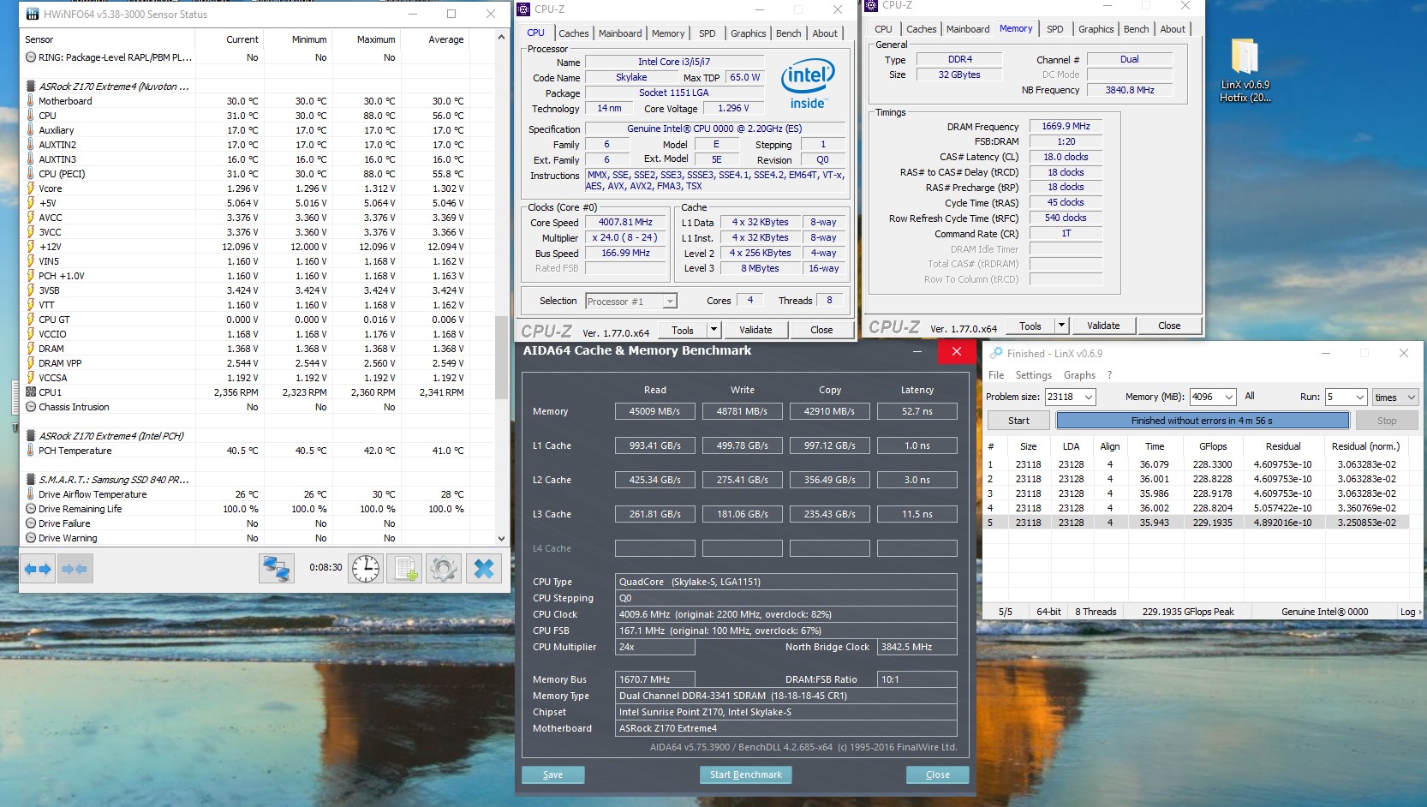Click the Drive Failure status icon

31,523
